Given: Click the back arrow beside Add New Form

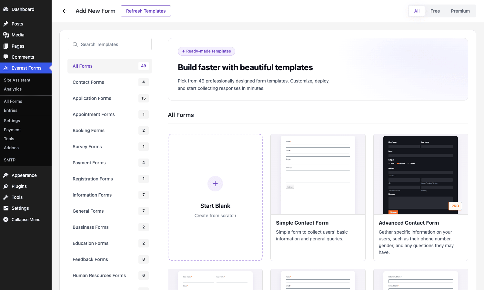Looking at the screenshot, I should pos(65,11).
